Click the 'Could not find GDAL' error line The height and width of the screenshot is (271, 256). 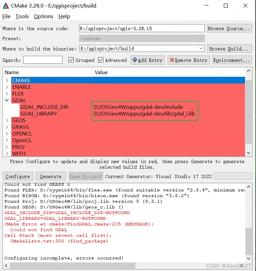[x=39, y=230]
